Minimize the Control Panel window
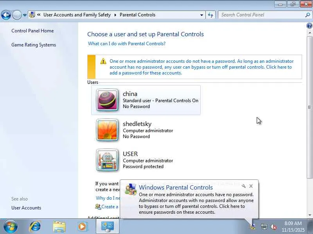This screenshot has width=313, height=234. [280, 4]
